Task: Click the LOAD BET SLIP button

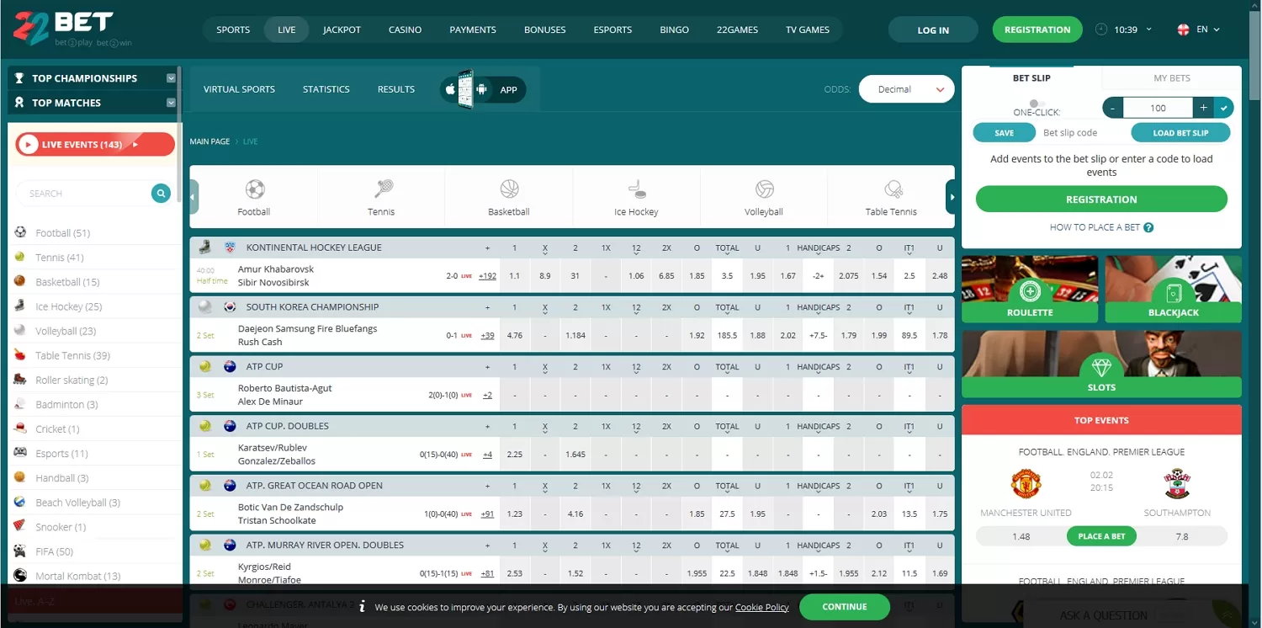Action: click(x=1180, y=133)
